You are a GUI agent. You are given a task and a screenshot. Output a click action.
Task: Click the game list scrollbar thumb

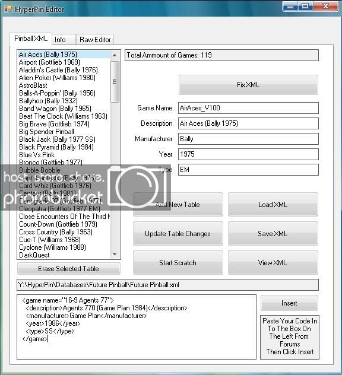tap(115, 82)
